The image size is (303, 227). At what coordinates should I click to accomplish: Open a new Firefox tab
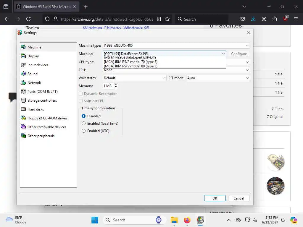(x=86, y=7)
